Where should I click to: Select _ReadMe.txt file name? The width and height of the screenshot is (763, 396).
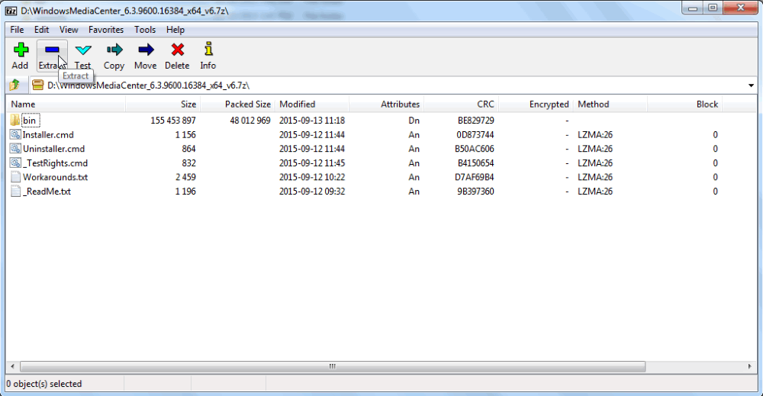click(47, 192)
